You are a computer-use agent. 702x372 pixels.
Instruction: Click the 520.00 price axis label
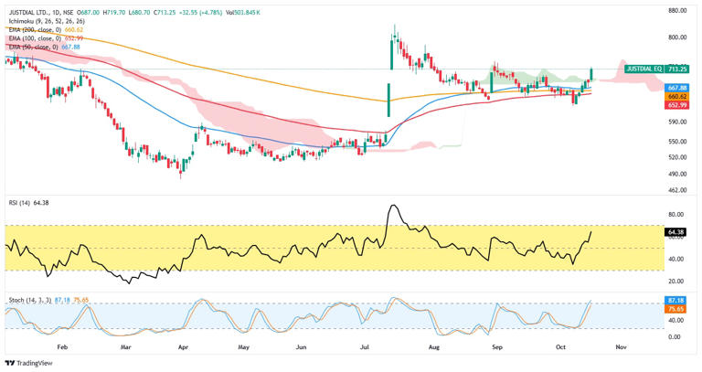[677, 157]
